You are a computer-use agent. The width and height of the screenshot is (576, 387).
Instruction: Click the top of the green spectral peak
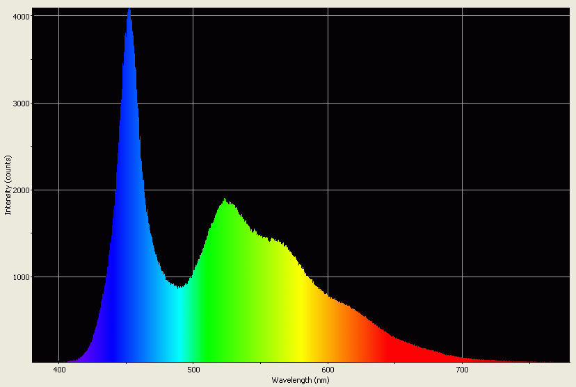coord(225,200)
